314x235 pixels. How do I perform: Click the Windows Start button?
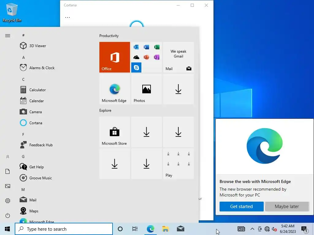click(x=7, y=229)
